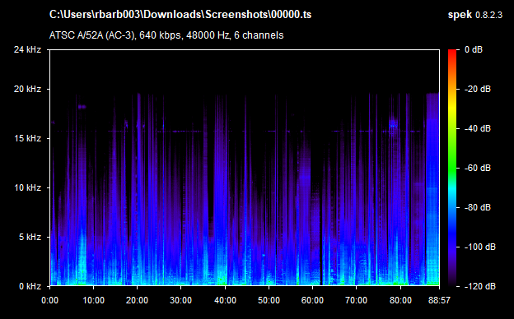Click the 24 kHz frequency axis label

27,49
